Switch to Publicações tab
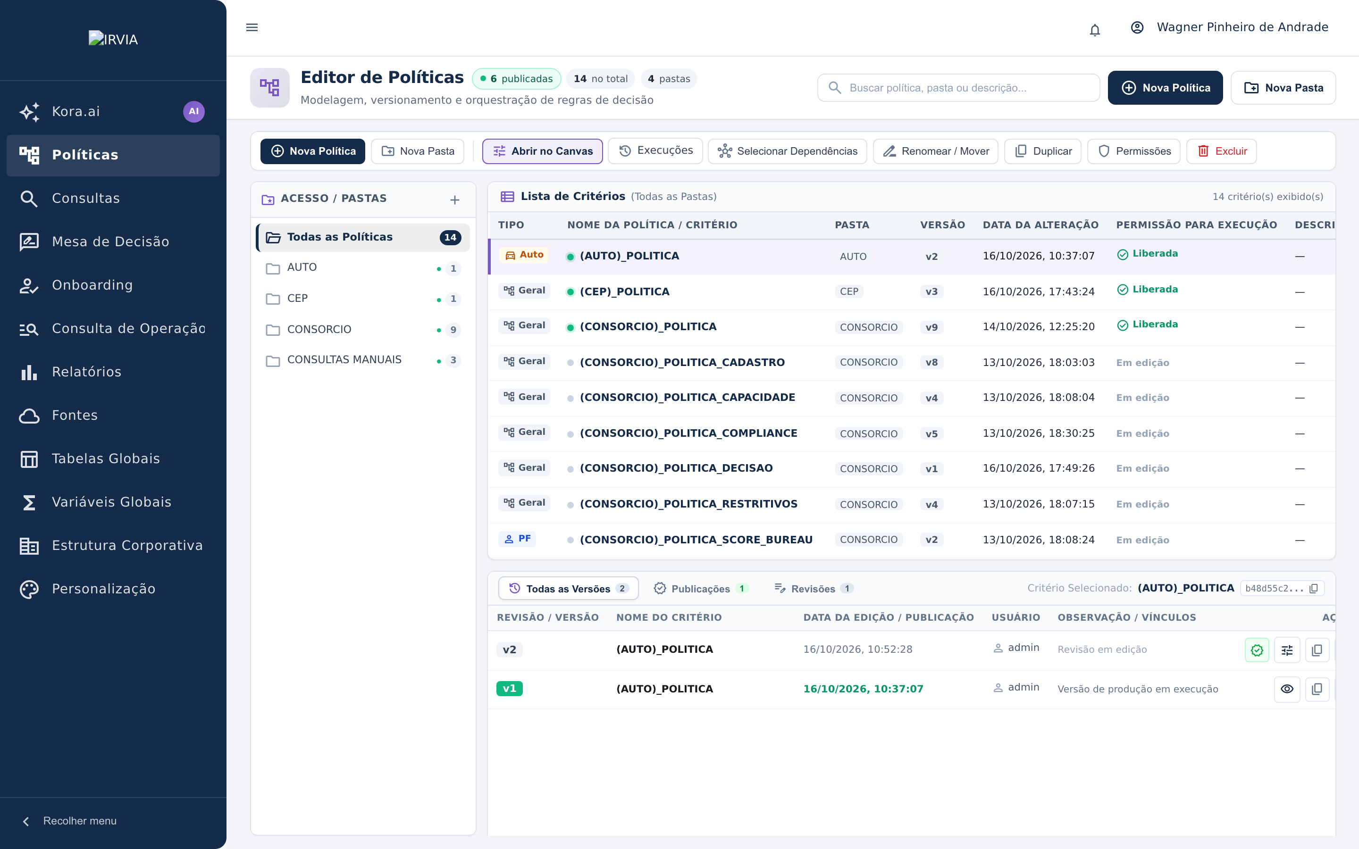Viewport: 1359px width, 849px height. pos(701,589)
